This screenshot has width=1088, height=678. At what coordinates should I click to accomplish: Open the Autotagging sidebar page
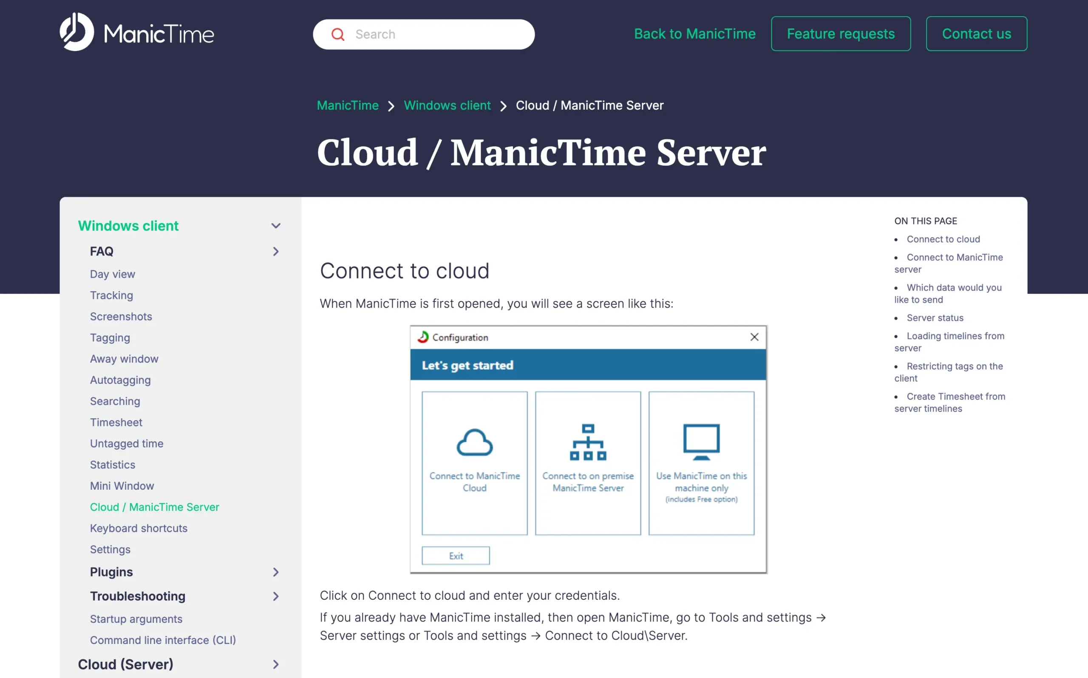[x=120, y=380]
